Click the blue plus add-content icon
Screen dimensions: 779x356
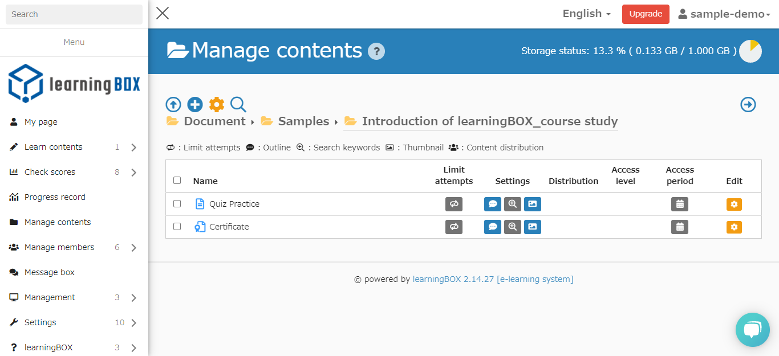click(195, 105)
